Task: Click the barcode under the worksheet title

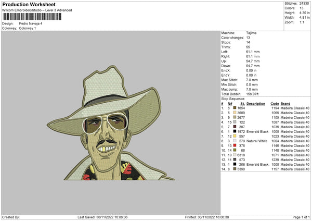Action: (x=32, y=17)
